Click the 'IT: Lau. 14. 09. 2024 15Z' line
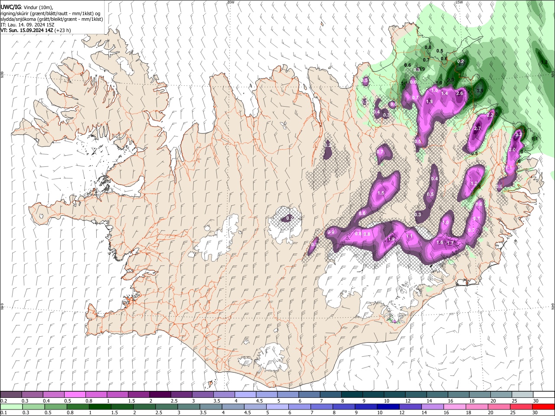 [27, 25]
